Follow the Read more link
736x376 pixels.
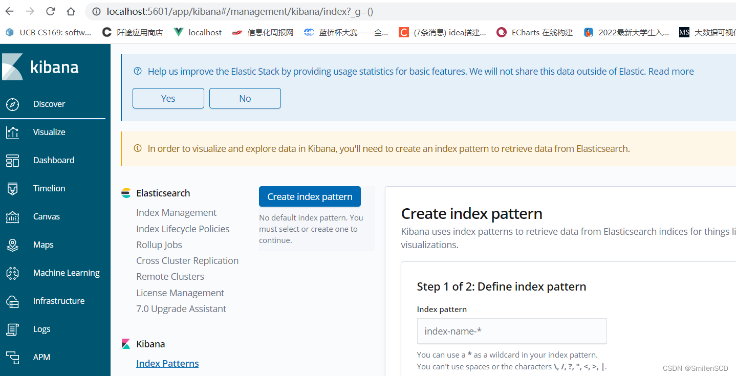671,71
